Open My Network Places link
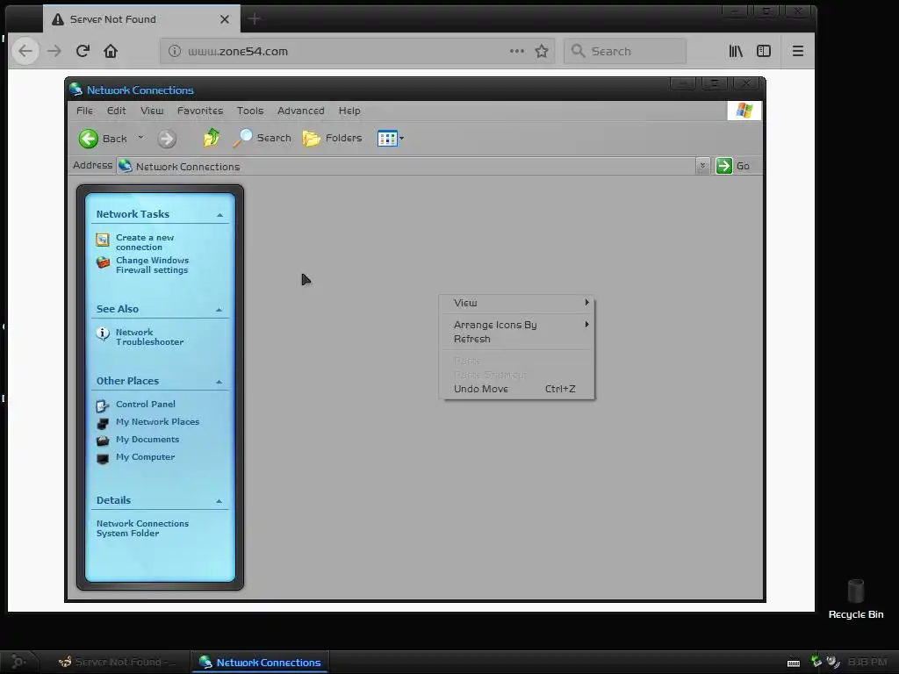This screenshot has width=899, height=674. (158, 422)
